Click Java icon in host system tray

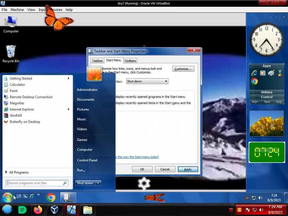[239, 210]
